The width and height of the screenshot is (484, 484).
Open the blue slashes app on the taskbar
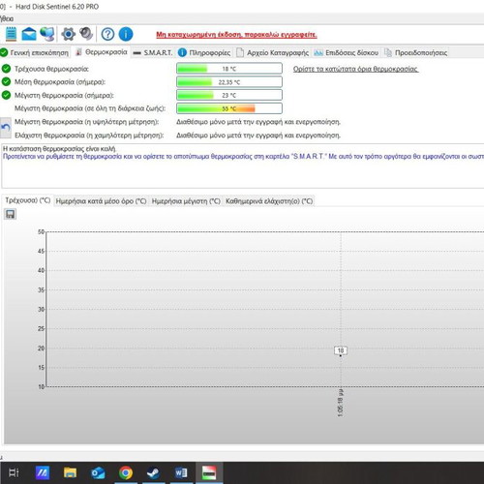click(x=43, y=472)
